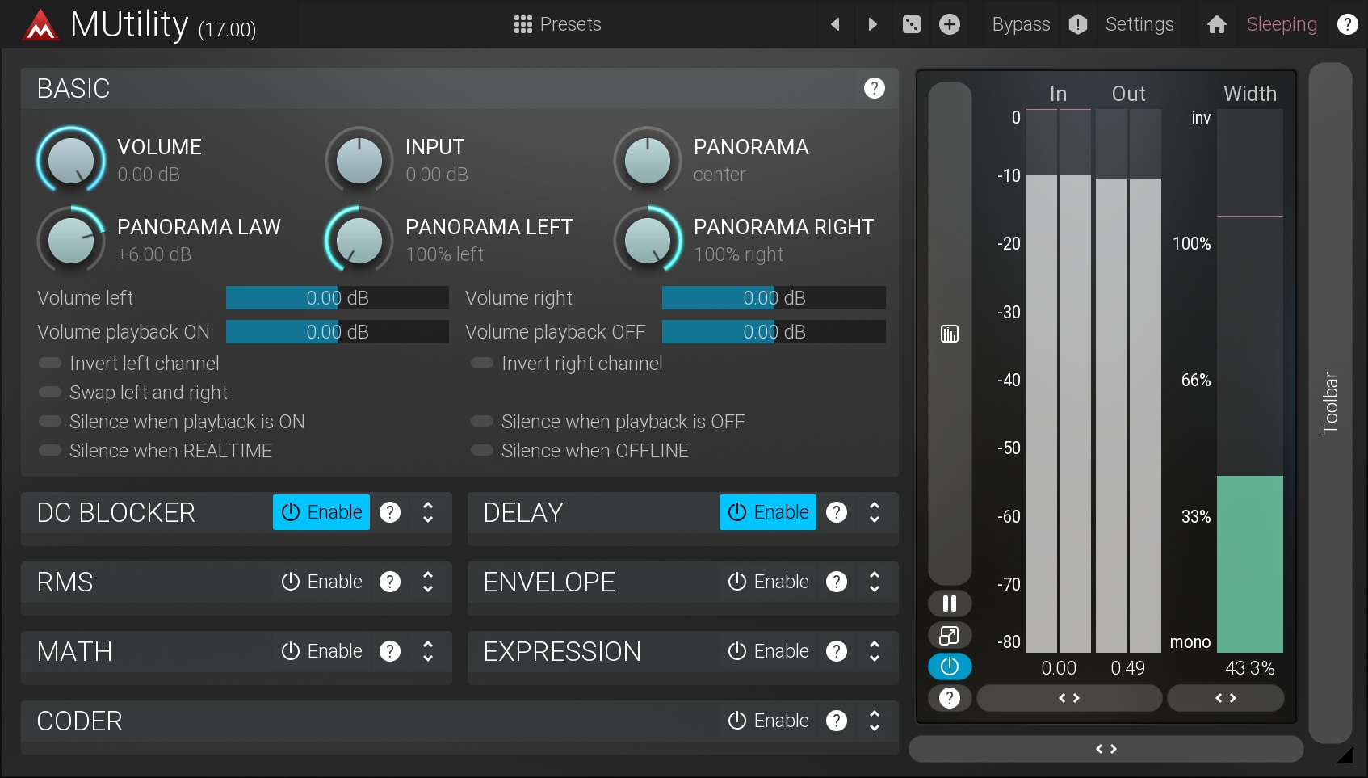Pause the meter display
Image resolution: width=1368 pixels, height=778 pixels.
point(950,603)
